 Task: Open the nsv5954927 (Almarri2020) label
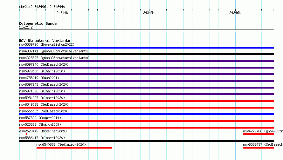click(42, 98)
